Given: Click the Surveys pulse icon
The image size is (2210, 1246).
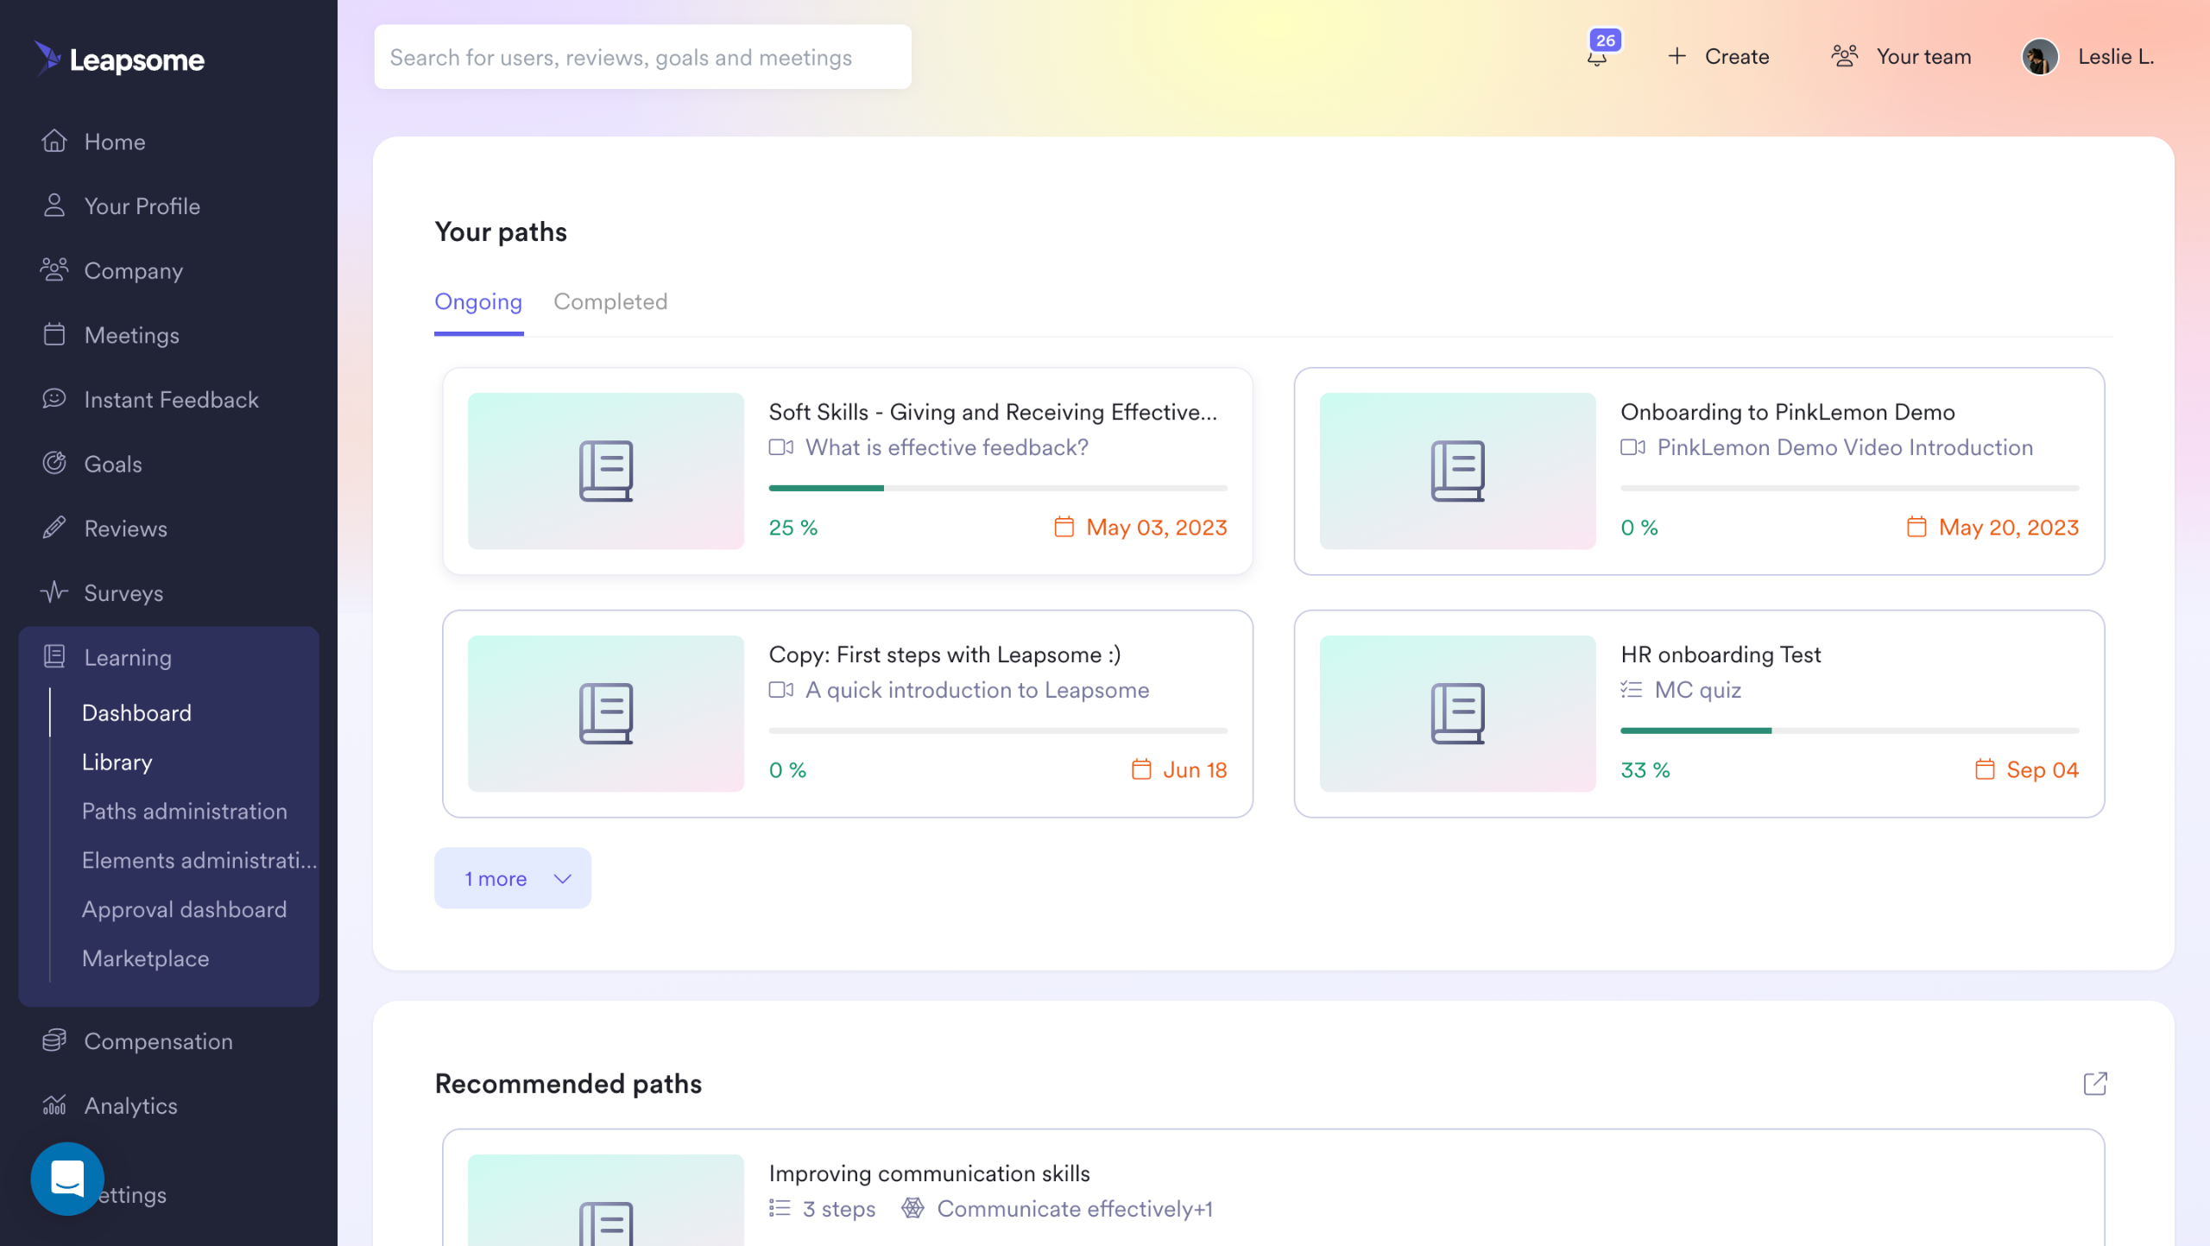Looking at the screenshot, I should pos(54,592).
